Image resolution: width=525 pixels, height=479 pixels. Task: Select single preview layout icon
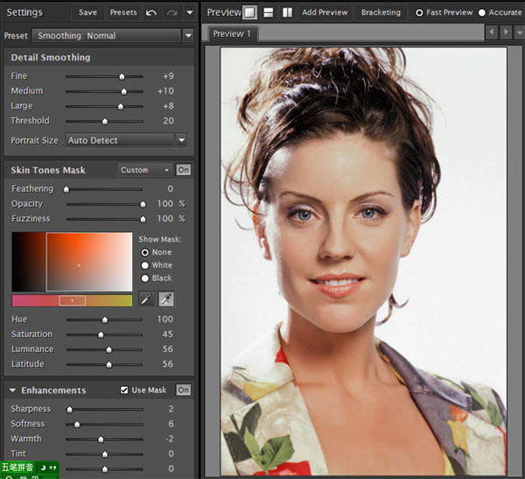(x=250, y=12)
